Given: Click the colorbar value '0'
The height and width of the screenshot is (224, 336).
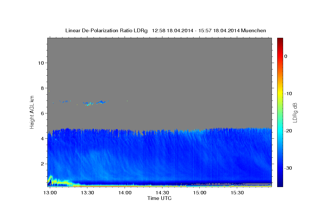Looking at the screenshot, I should [286, 56].
